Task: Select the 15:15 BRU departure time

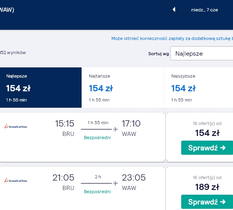Action: tap(64, 123)
